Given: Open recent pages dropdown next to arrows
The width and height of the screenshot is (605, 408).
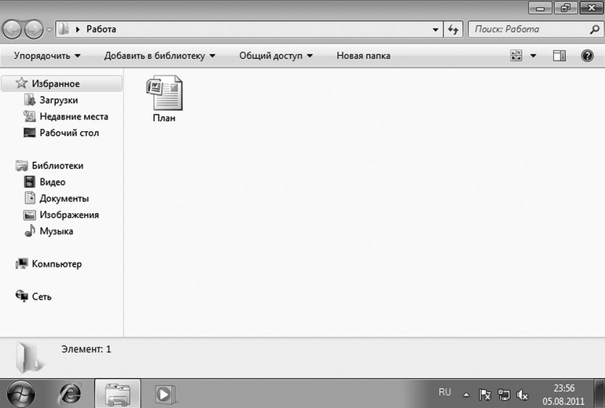Looking at the screenshot, I should (49, 30).
